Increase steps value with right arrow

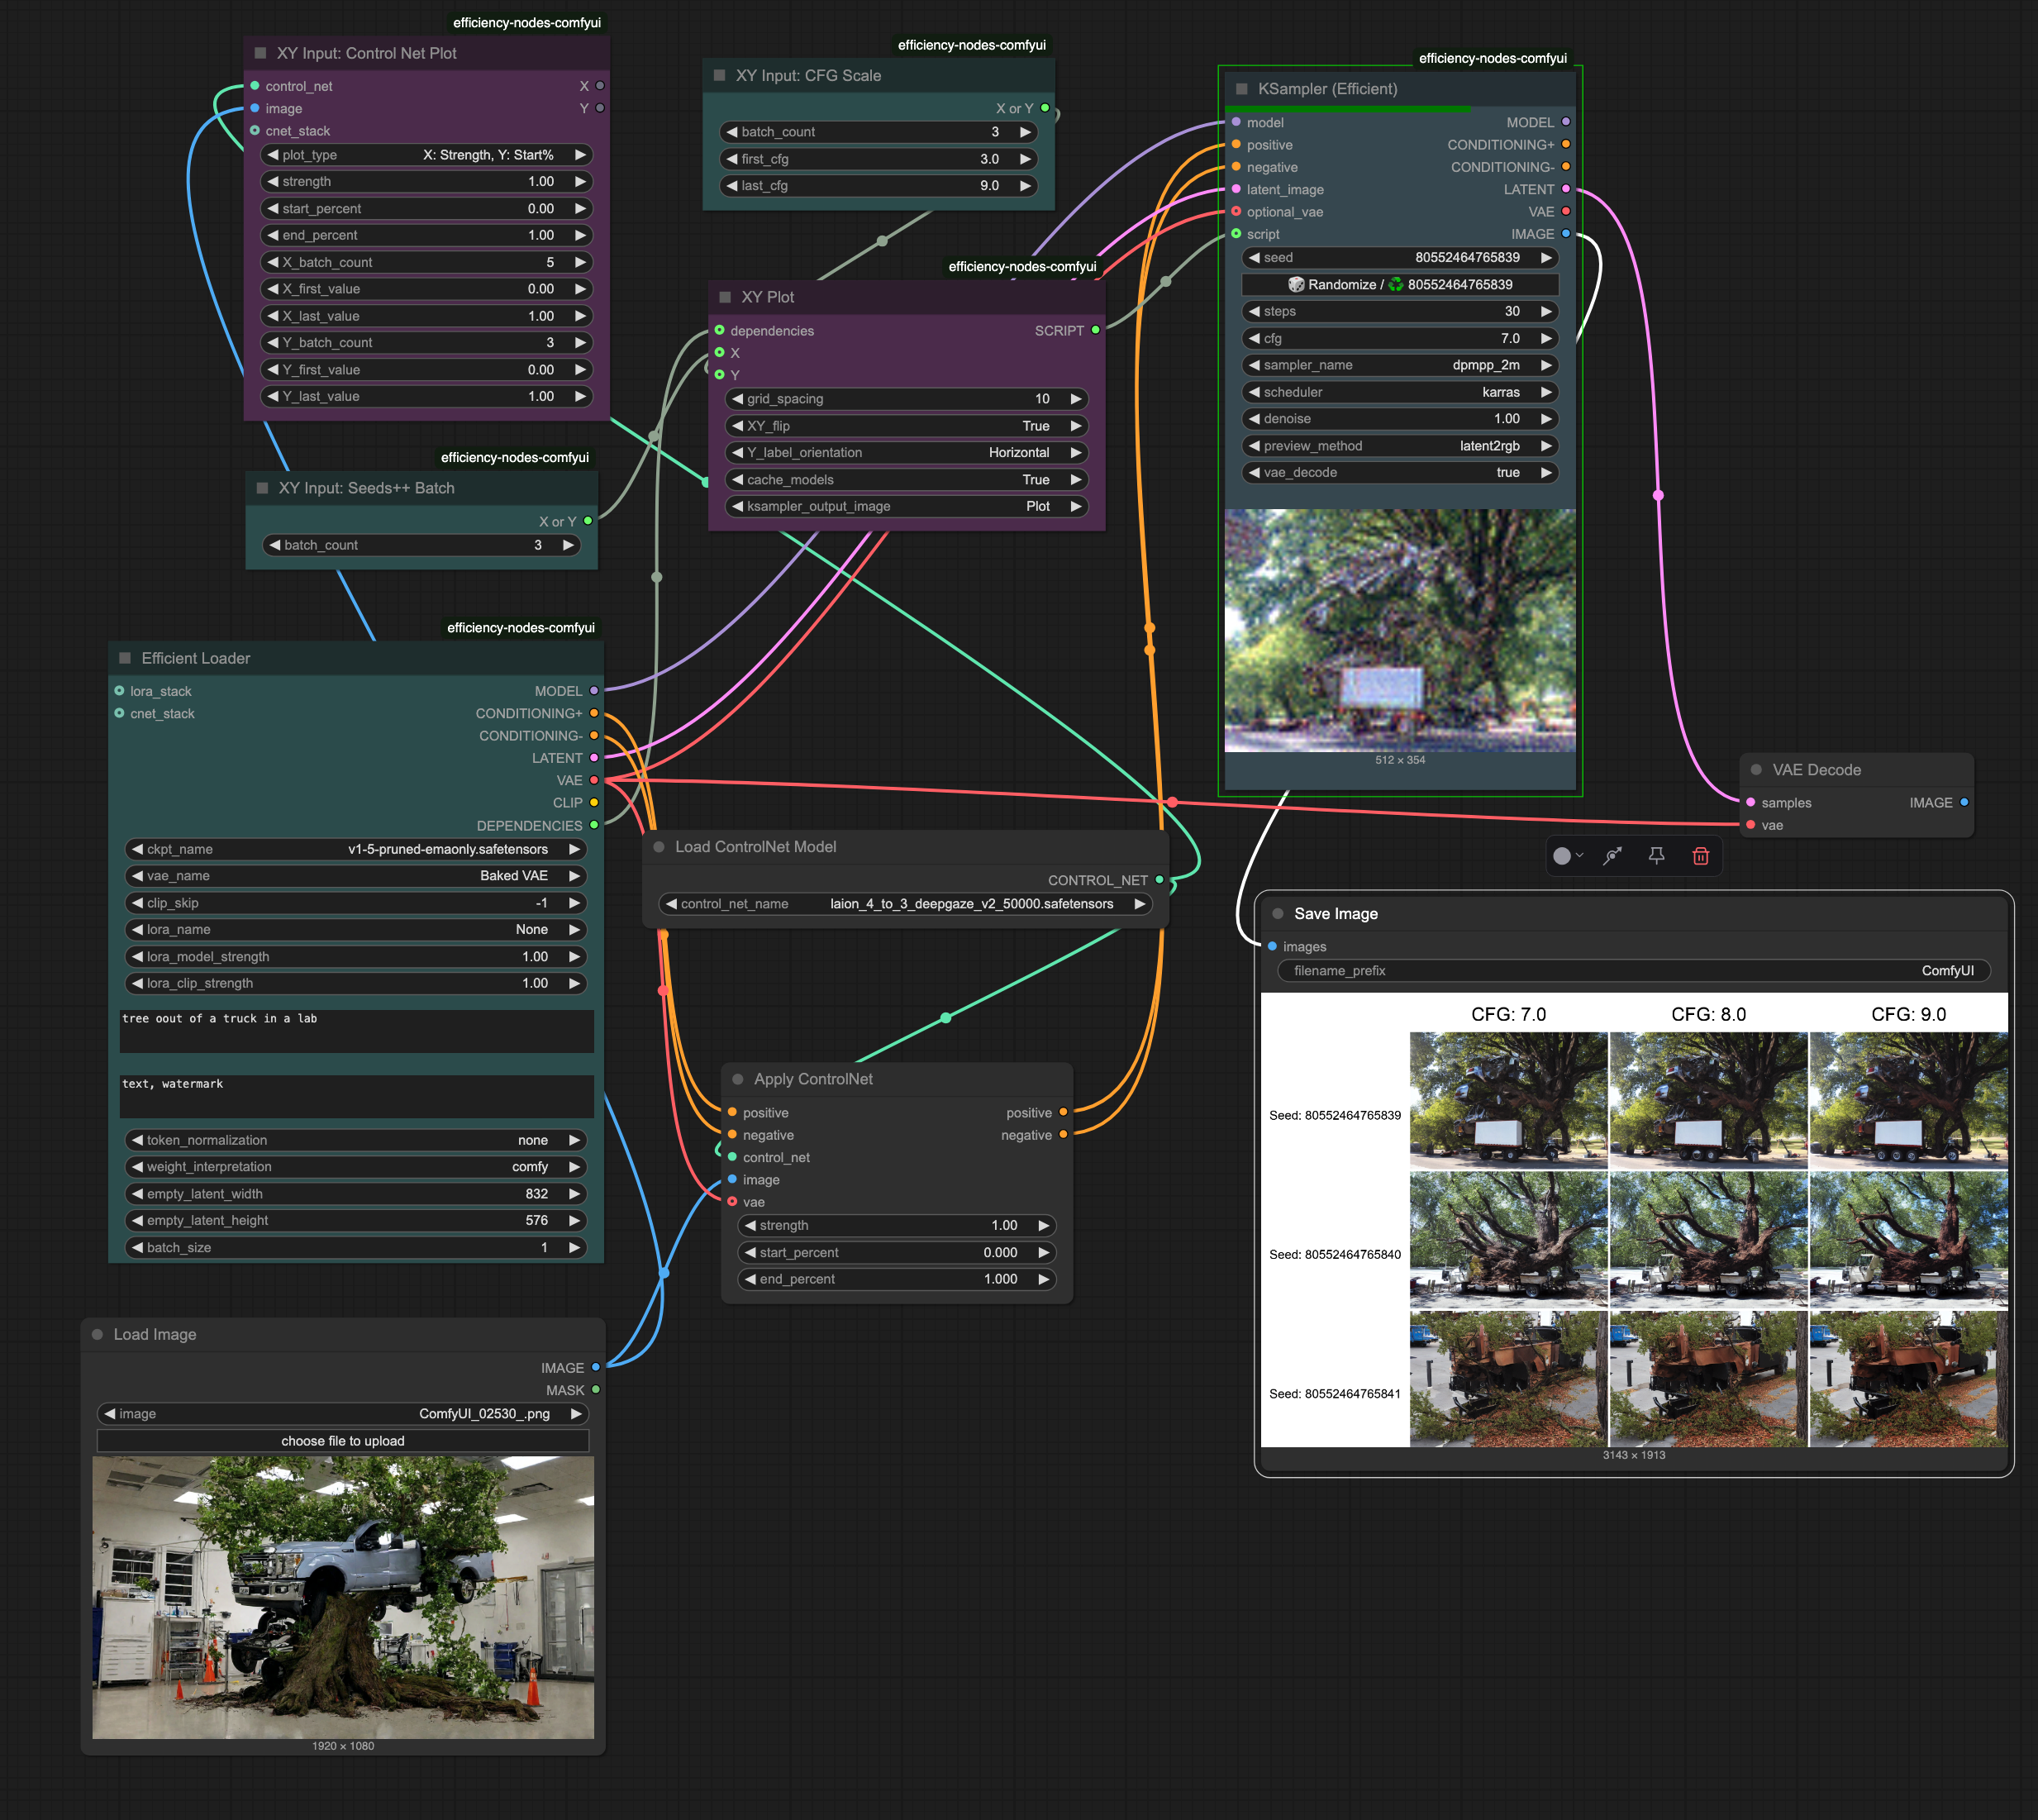tap(1546, 312)
